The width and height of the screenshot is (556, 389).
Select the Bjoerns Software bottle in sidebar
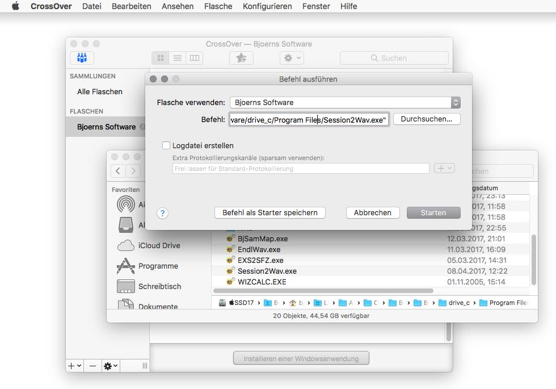106,127
